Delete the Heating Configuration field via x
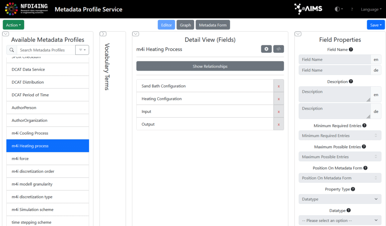The image size is (386, 226). point(279,99)
